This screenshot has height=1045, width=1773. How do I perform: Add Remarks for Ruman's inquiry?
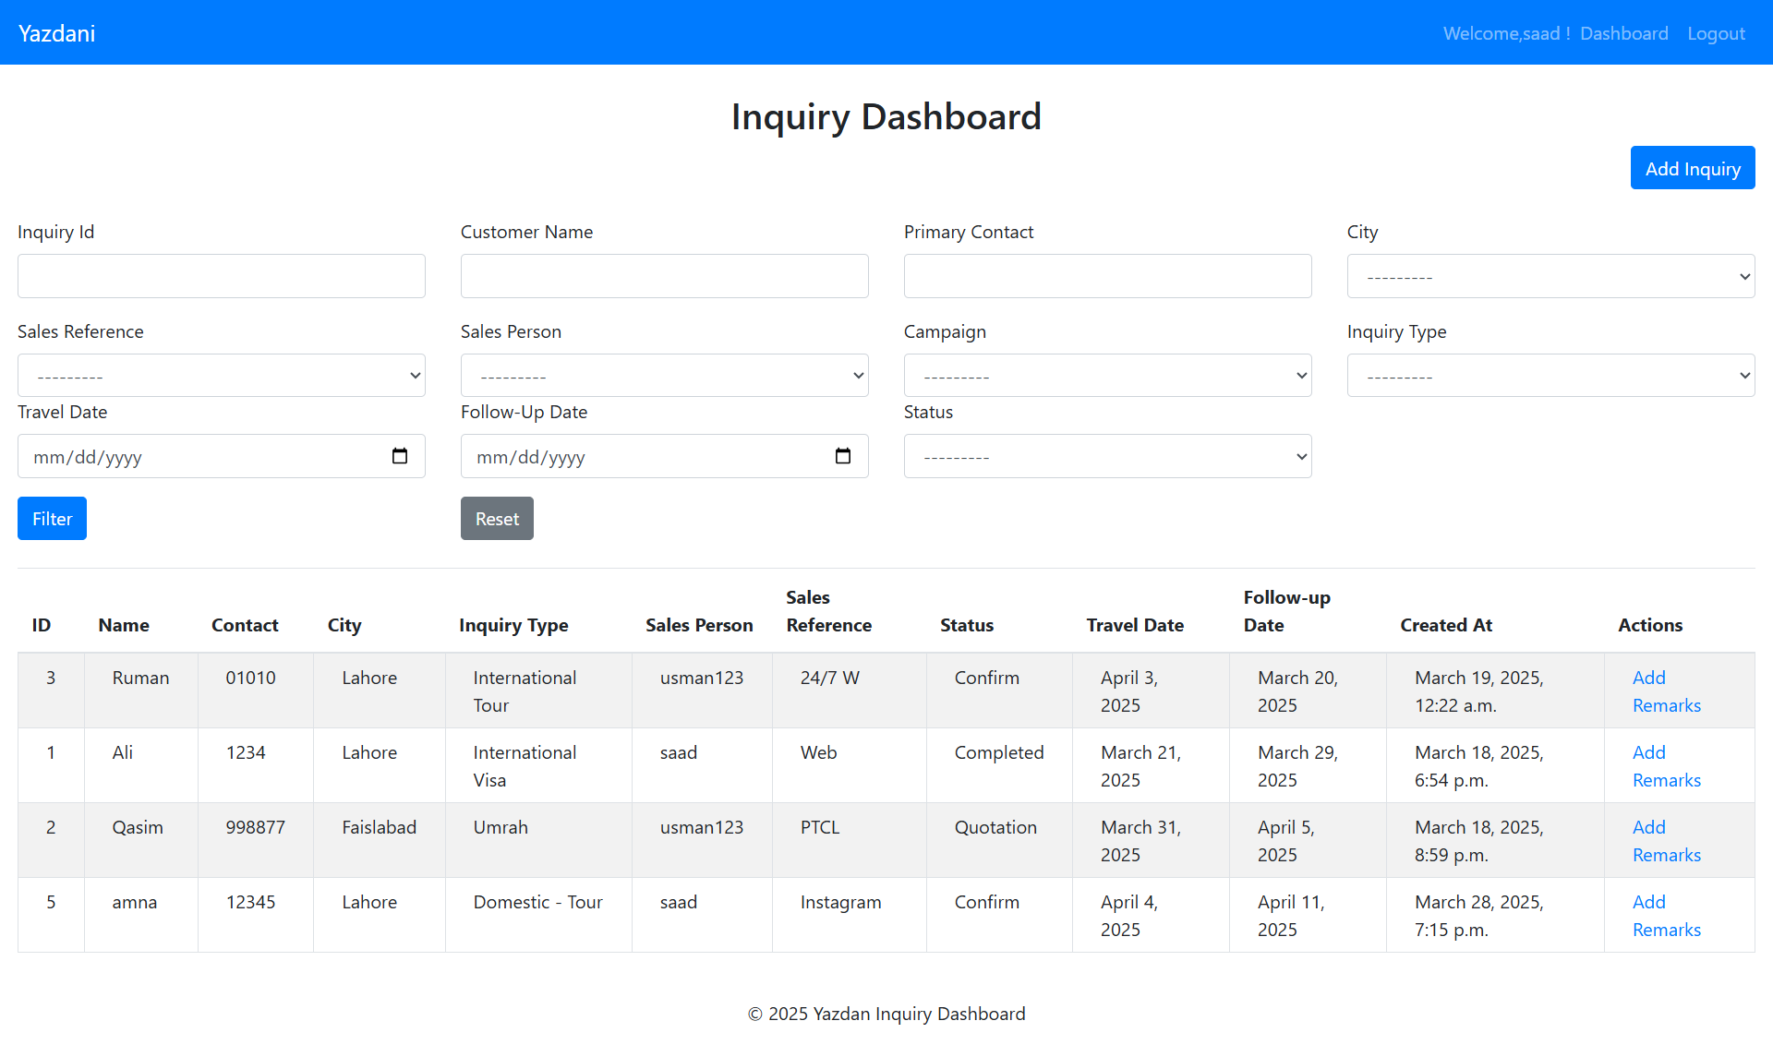(x=1665, y=691)
